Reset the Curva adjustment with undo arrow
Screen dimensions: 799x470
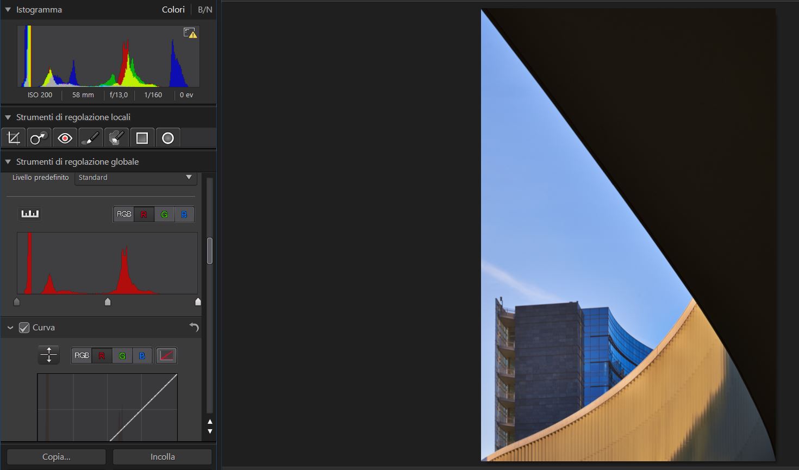click(194, 327)
